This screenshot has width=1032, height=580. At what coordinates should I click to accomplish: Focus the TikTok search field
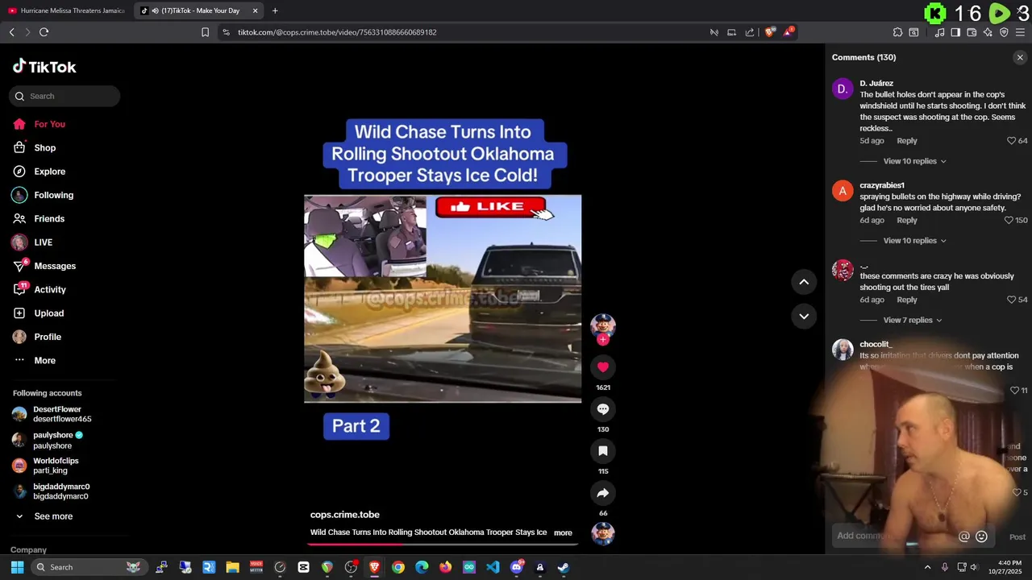pos(64,96)
